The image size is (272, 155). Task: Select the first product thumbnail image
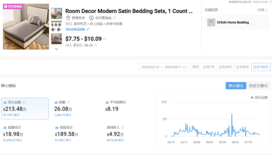[57, 14]
